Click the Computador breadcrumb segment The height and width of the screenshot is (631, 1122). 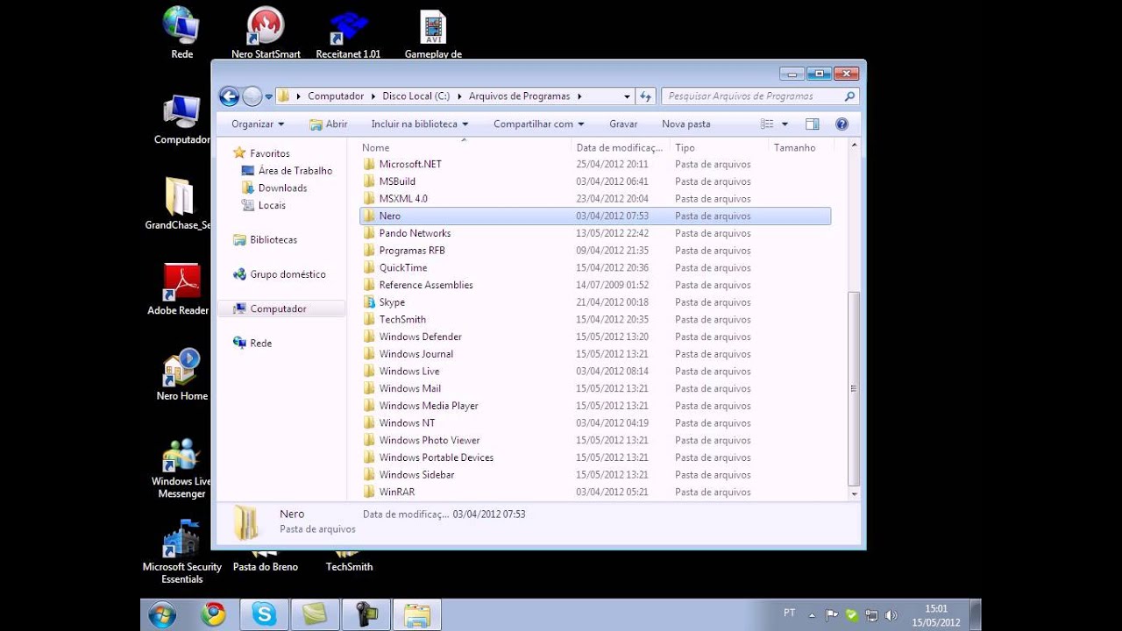[x=336, y=96]
